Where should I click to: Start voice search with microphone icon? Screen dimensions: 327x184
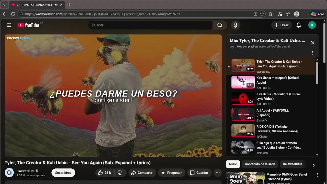coord(236,25)
